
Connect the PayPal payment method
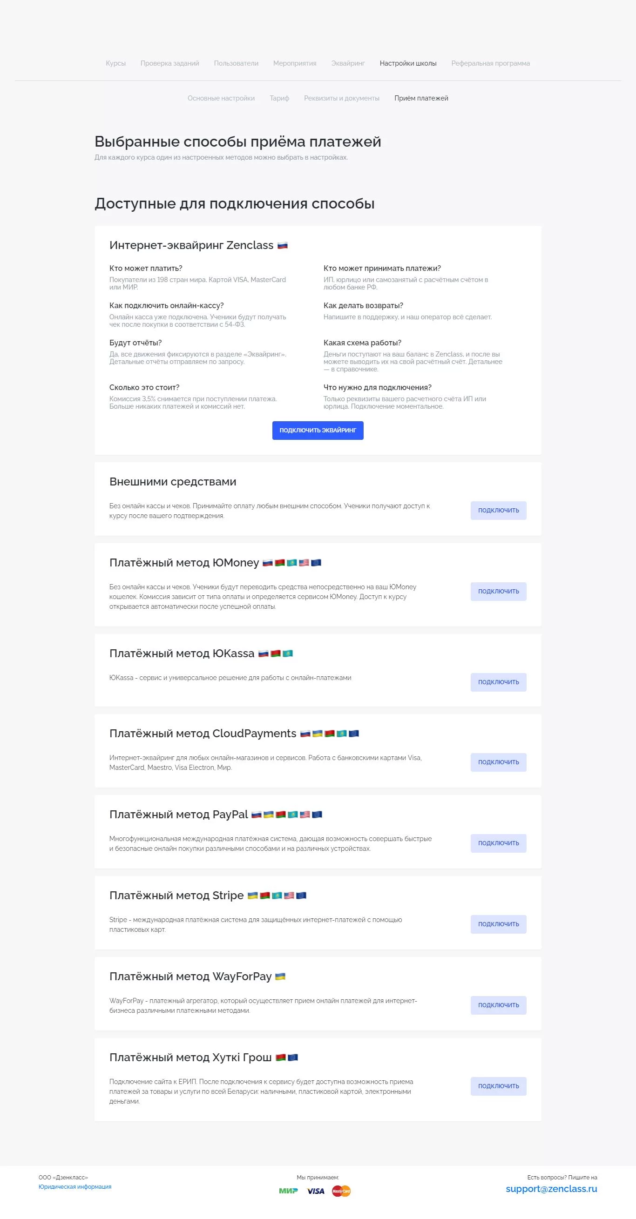click(498, 843)
